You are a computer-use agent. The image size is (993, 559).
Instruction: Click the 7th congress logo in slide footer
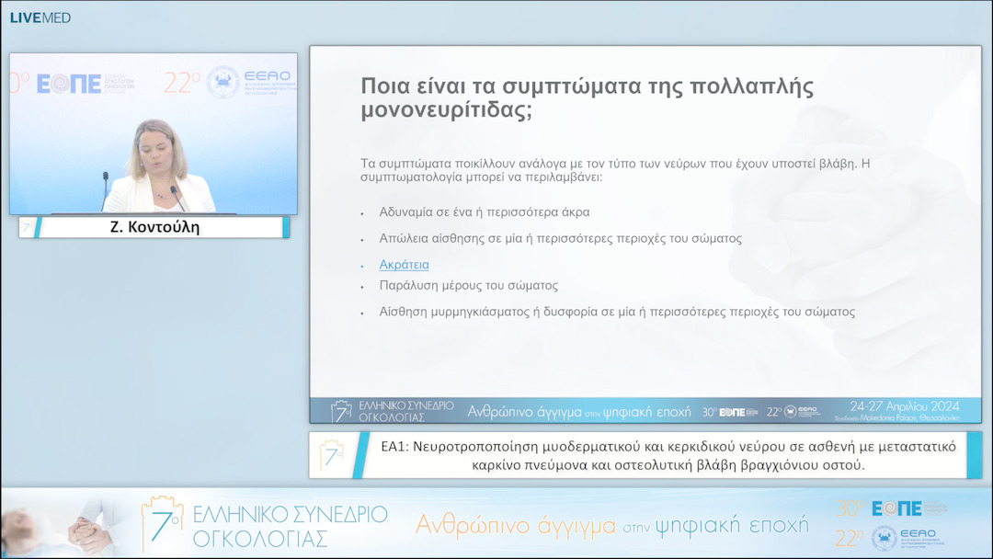pyautogui.click(x=341, y=411)
